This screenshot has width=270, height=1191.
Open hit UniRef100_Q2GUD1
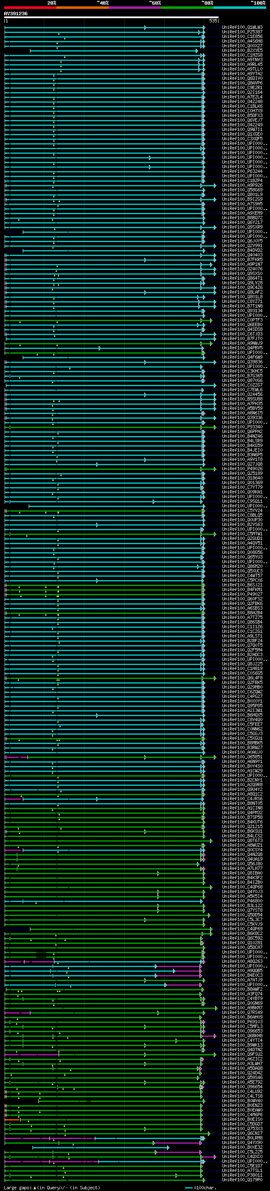(242, 539)
